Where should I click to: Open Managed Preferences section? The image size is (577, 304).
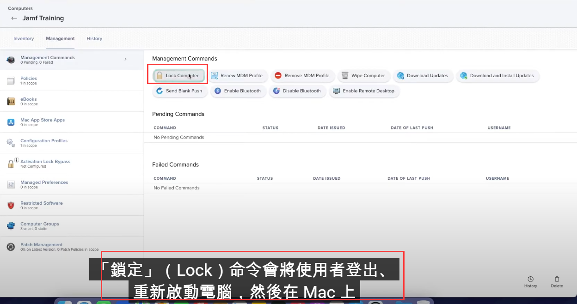(x=72, y=184)
